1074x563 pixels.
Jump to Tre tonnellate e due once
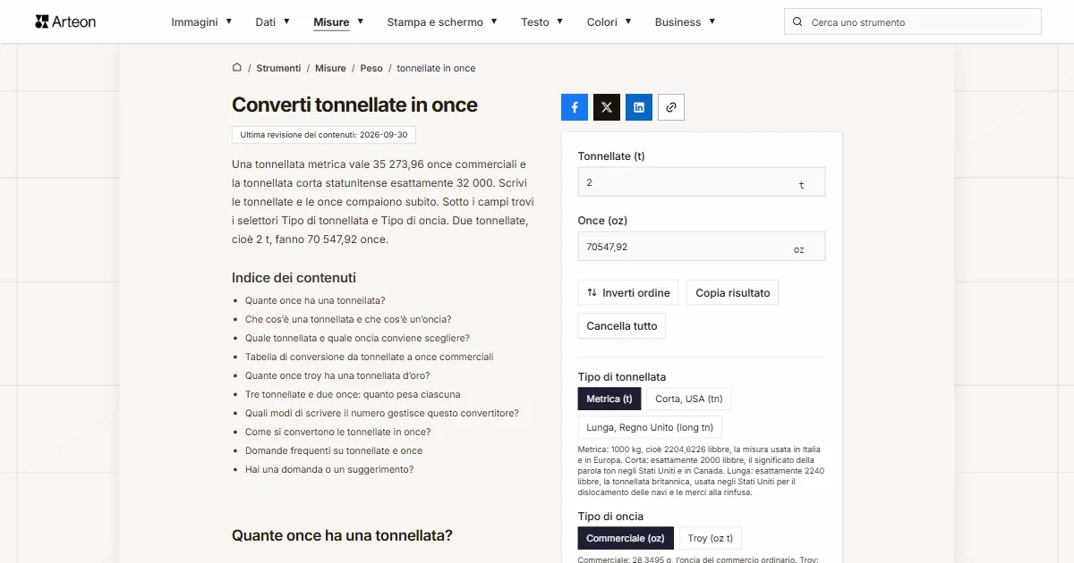pos(353,394)
